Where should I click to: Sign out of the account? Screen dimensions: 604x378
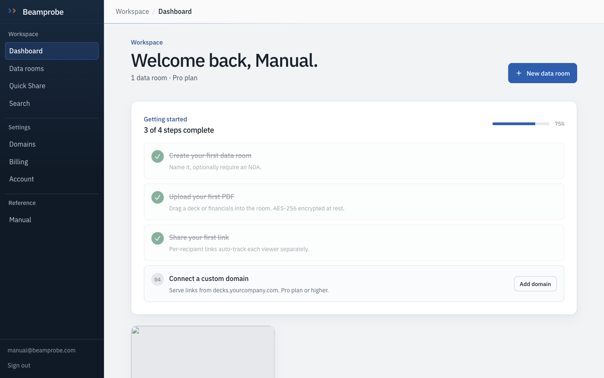pyautogui.click(x=19, y=365)
